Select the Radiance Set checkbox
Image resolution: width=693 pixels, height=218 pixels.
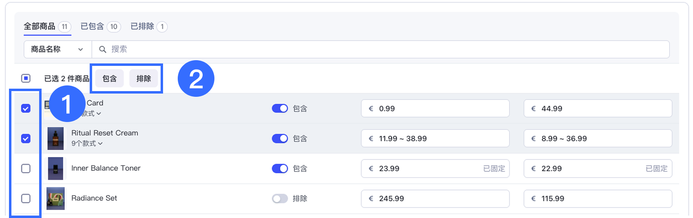tap(26, 198)
